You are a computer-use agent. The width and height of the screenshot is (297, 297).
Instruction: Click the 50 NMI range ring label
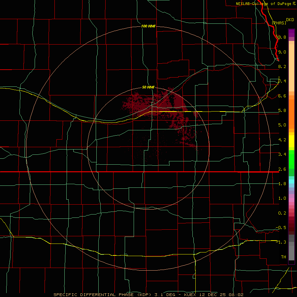[148, 87]
